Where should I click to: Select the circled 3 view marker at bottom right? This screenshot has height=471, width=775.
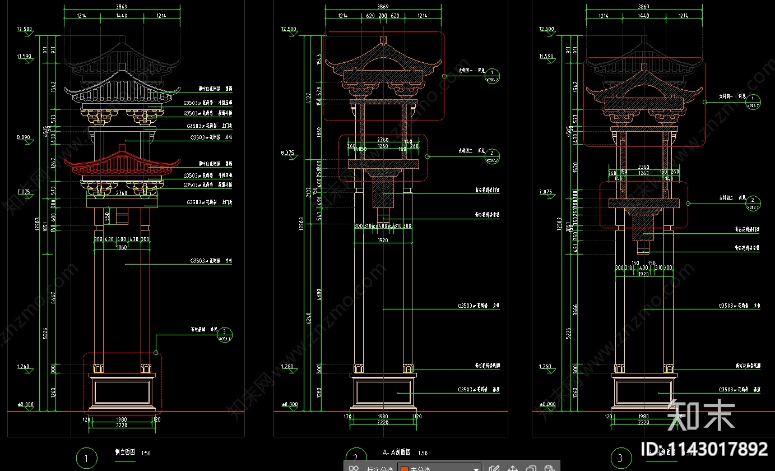point(620,458)
